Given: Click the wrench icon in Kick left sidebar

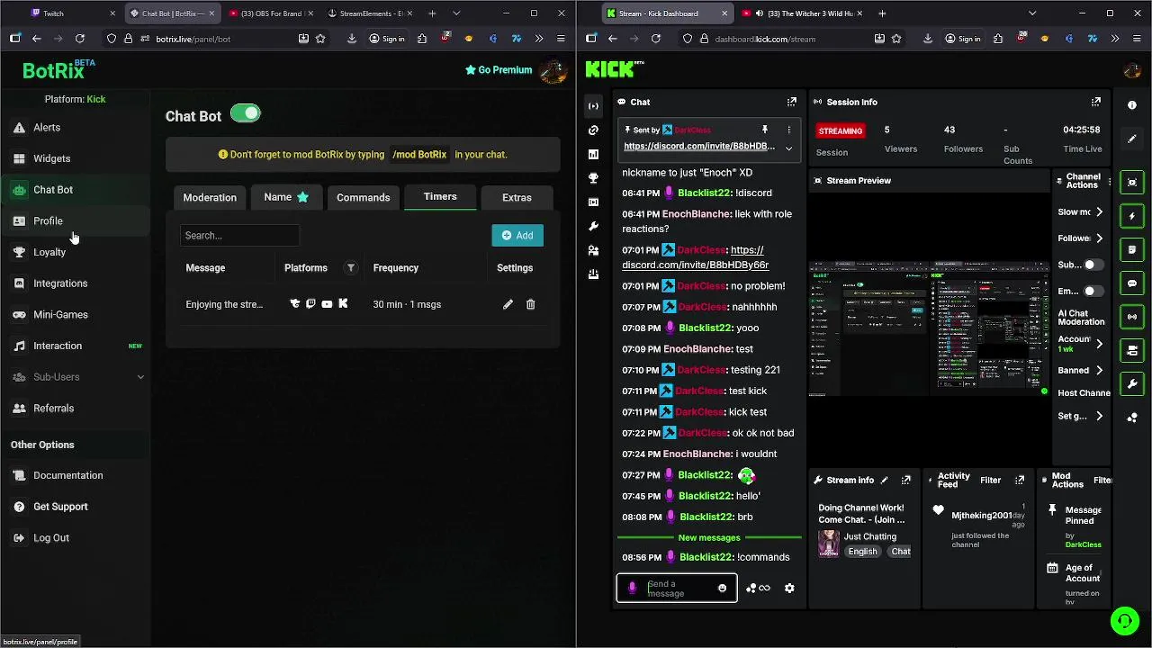Looking at the screenshot, I should (x=593, y=227).
